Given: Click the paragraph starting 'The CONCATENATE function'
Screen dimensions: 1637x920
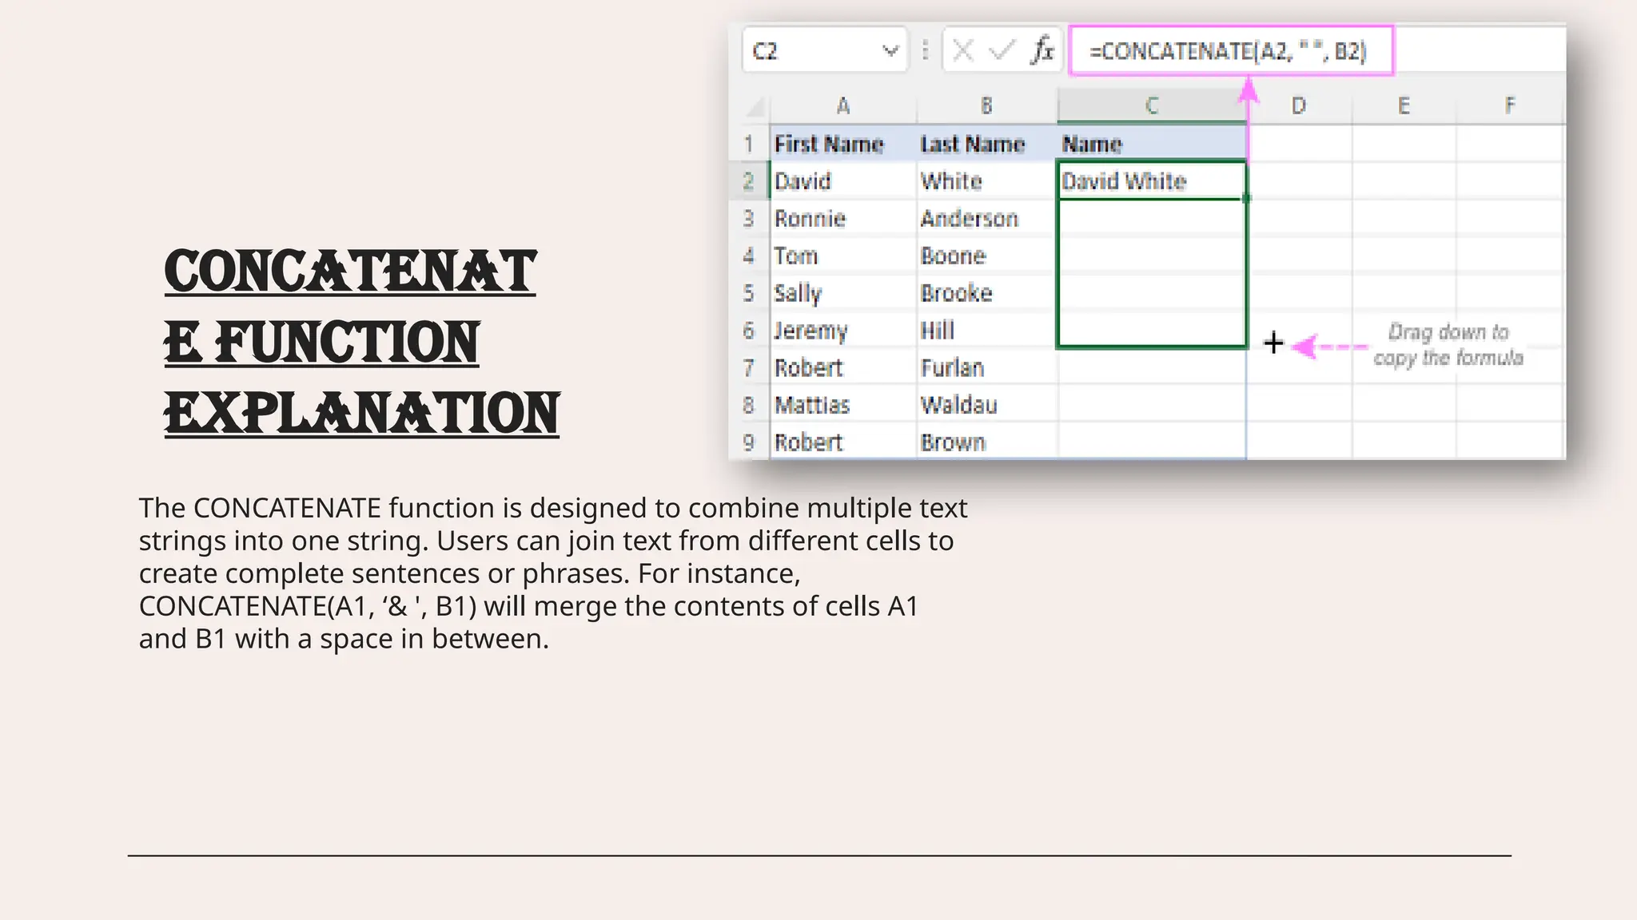Looking at the screenshot, I should (x=553, y=573).
